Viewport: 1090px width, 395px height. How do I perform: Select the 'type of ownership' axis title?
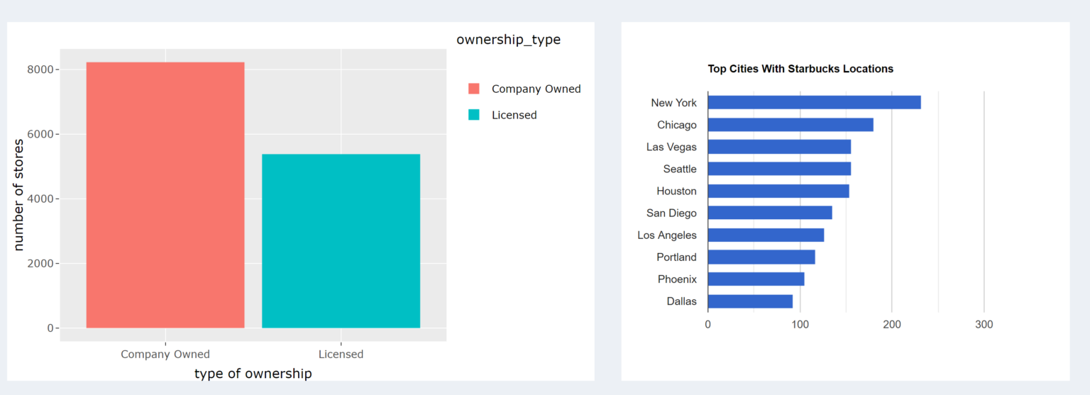tap(253, 373)
